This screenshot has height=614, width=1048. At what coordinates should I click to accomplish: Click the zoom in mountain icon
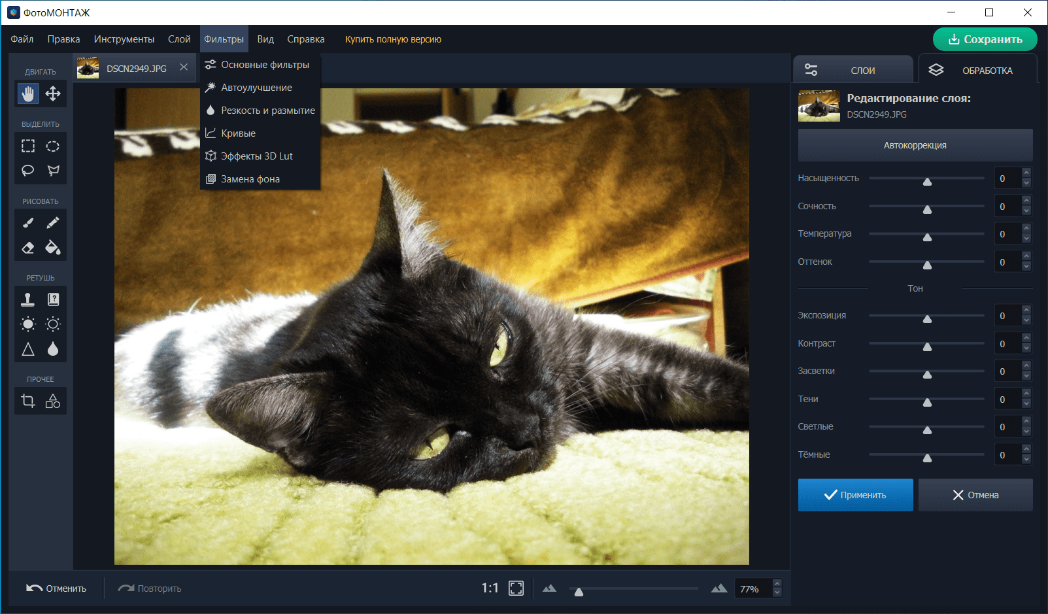click(x=719, y=588)
